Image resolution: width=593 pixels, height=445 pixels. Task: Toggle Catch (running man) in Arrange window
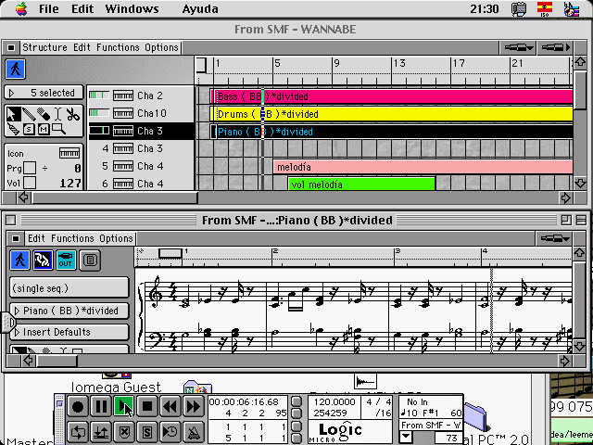pos(16,69)
